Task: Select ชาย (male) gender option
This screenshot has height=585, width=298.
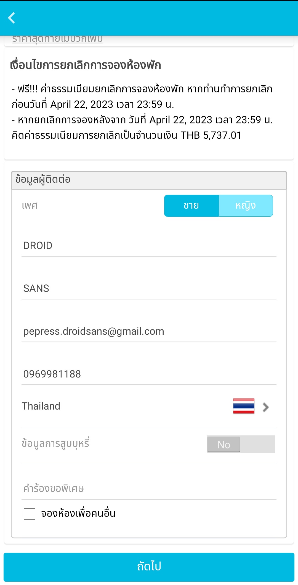Action: tap(191, 206)
